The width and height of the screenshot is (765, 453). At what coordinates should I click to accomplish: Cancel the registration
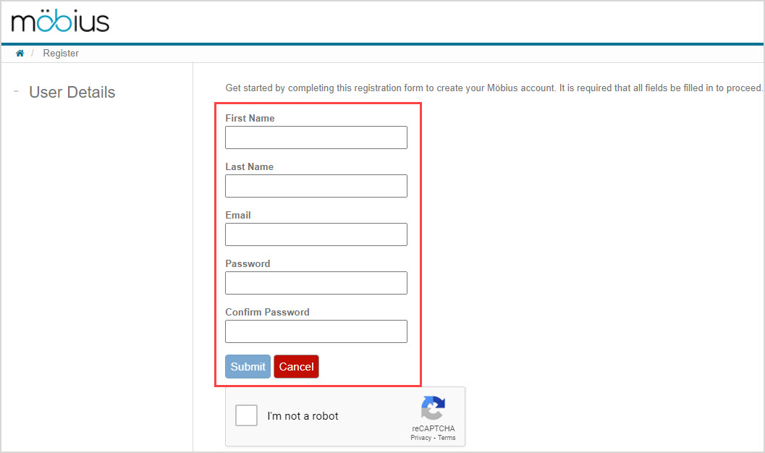click(x=296, y=366)
